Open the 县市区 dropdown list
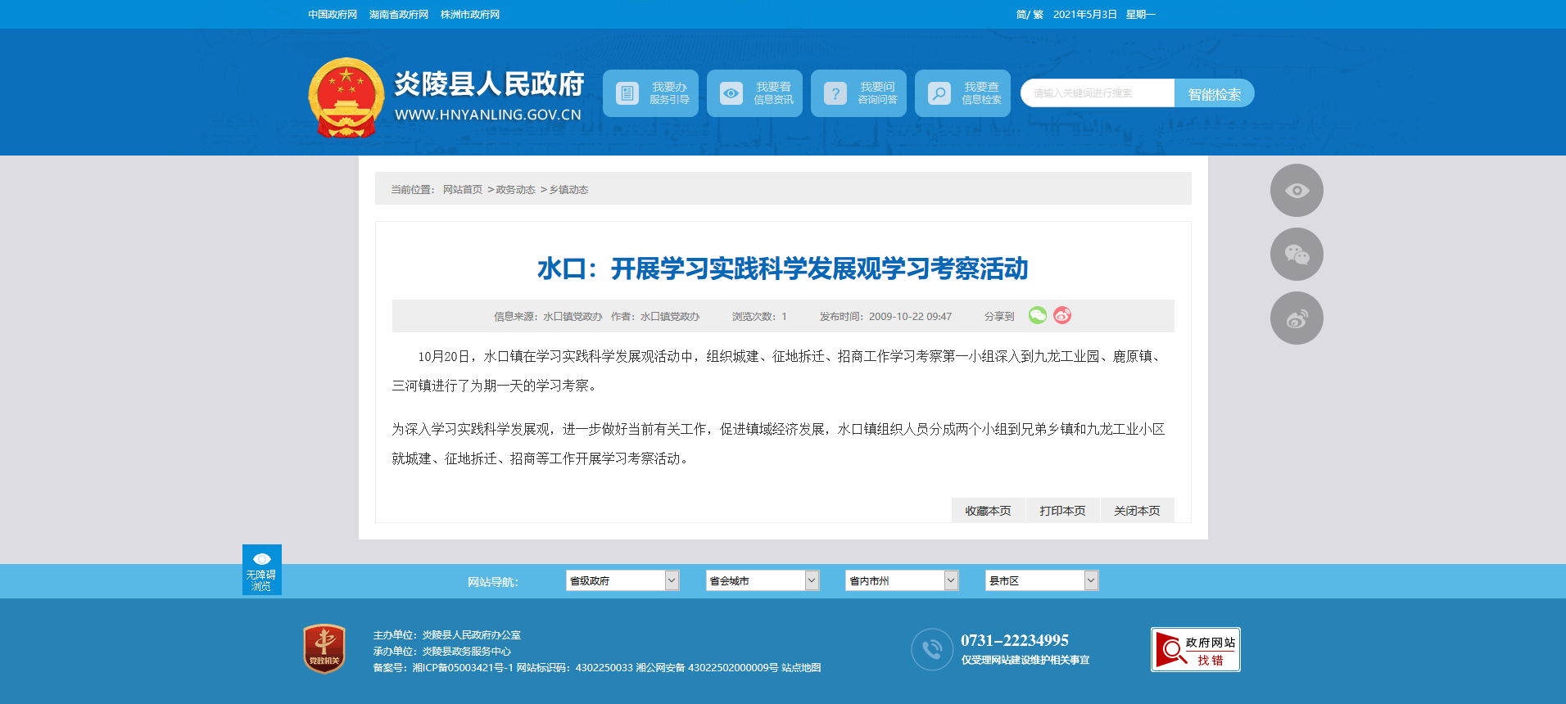 (x=1041, y=580)
